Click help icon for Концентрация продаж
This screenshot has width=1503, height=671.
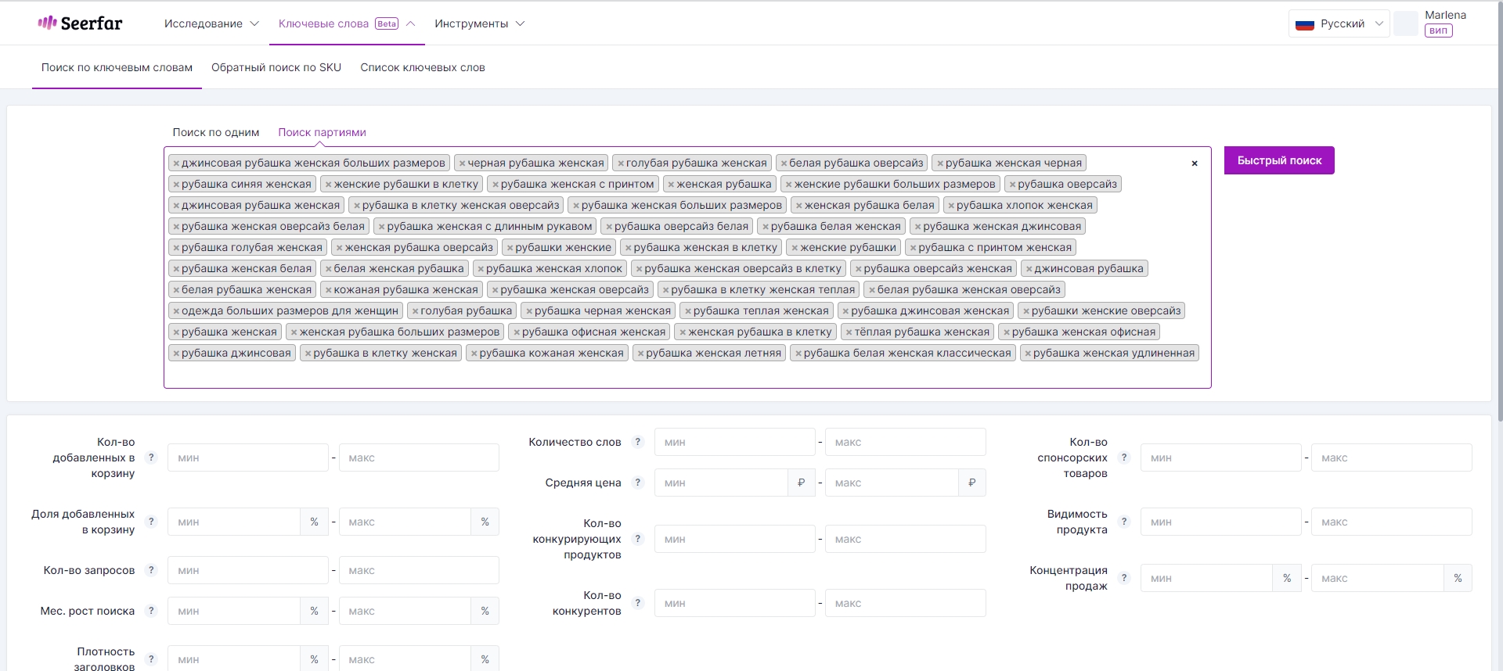point(1124,578)
